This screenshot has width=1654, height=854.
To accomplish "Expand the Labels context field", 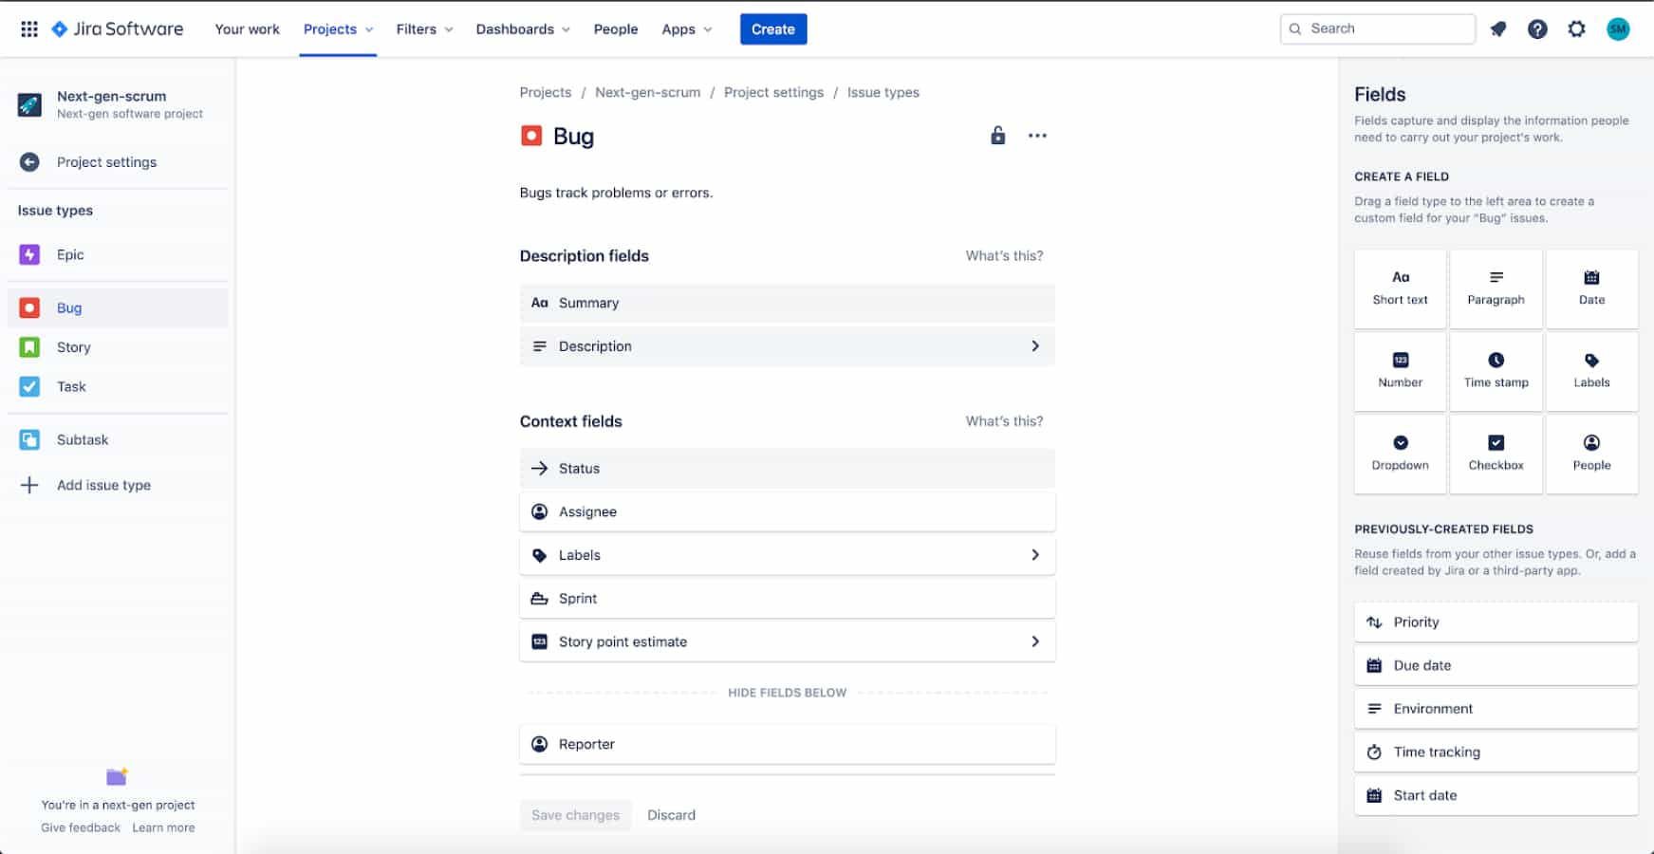I will click(1035, 555).
